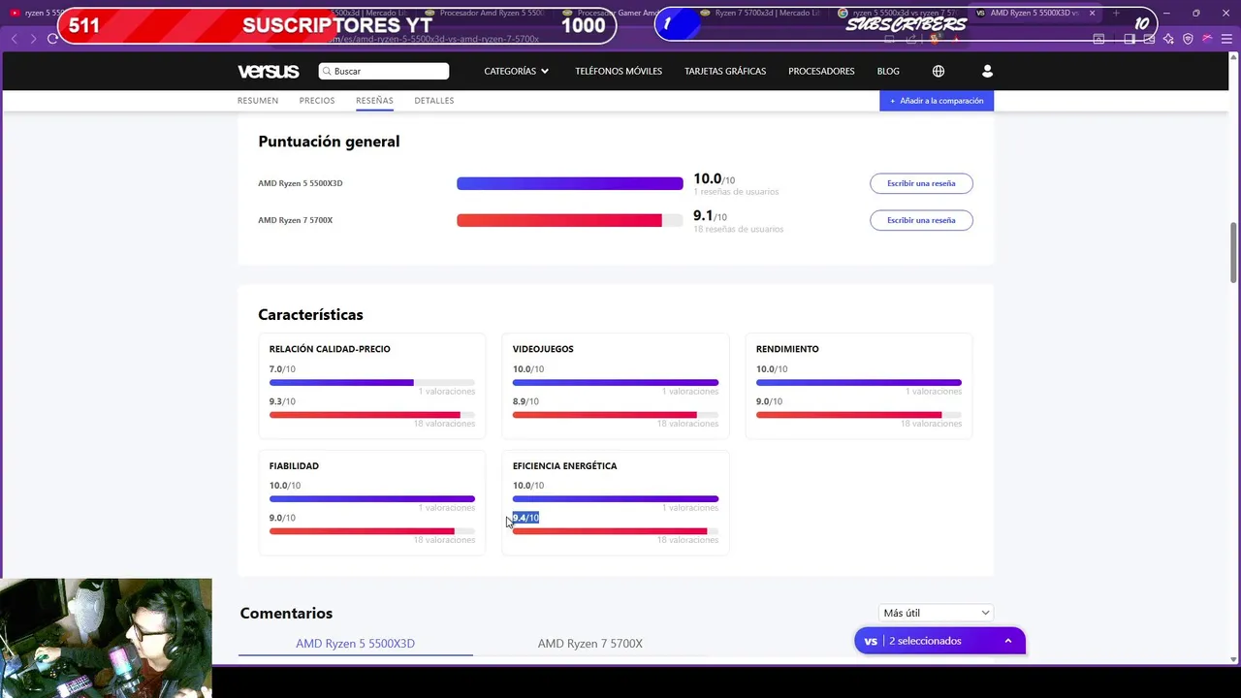Click the 'Comentarios' heading
1241x698 pixels.
click(286, 614)
